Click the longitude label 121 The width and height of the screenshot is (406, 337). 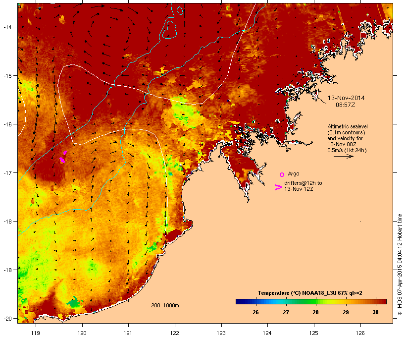pyautogui.click(x=128, y=333)
